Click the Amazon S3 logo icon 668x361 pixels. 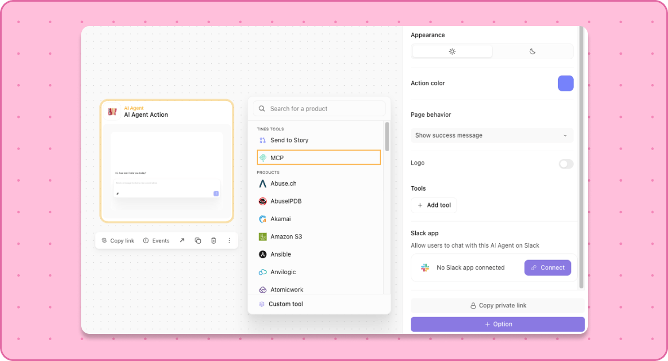coord(262,237)
